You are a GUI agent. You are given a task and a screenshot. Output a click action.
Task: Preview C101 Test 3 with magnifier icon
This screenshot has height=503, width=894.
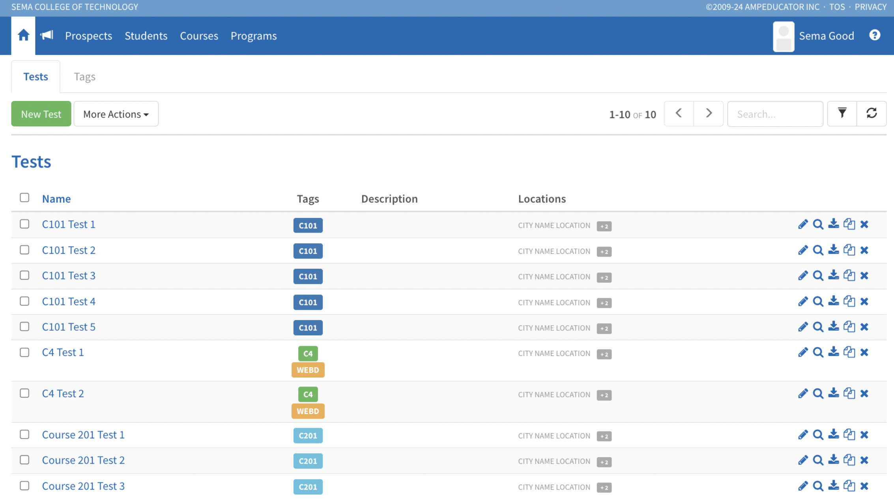tap(818, 276)
